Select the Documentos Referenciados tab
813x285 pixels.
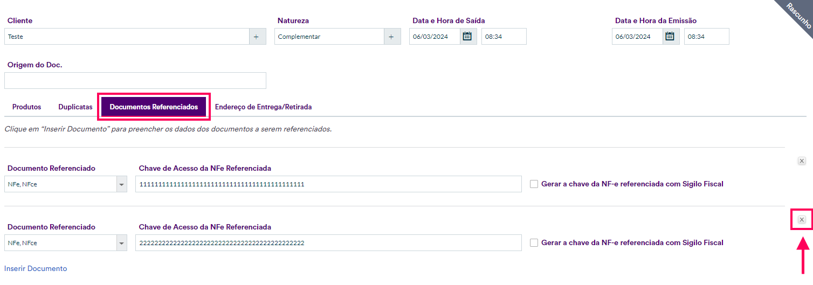(x=154, y=107)
